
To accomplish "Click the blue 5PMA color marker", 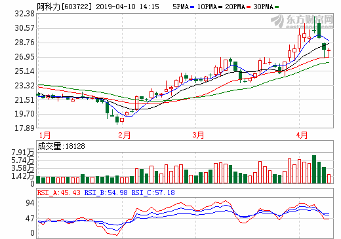I will (x=192, y=7).
